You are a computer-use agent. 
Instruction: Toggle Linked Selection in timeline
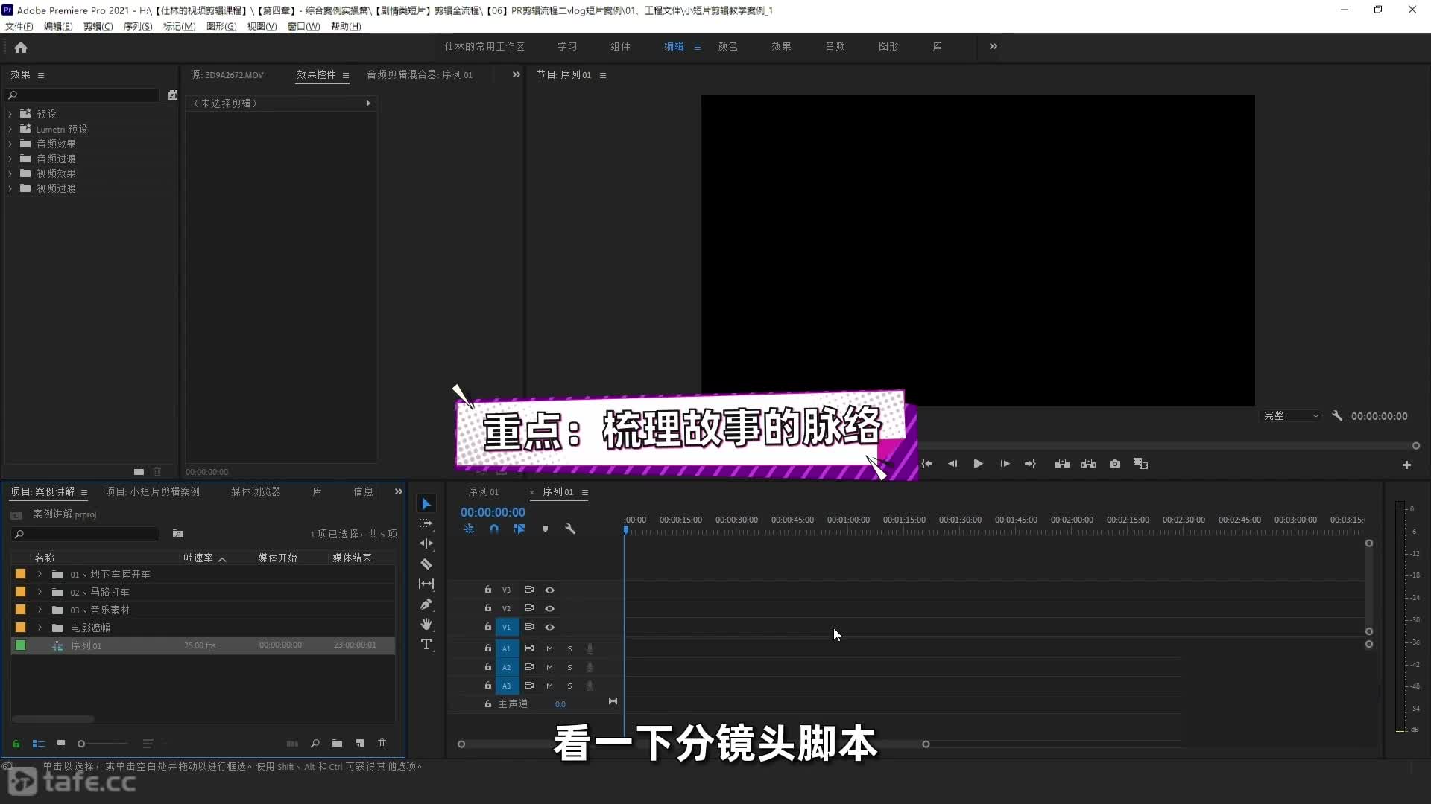click(519, 529)
